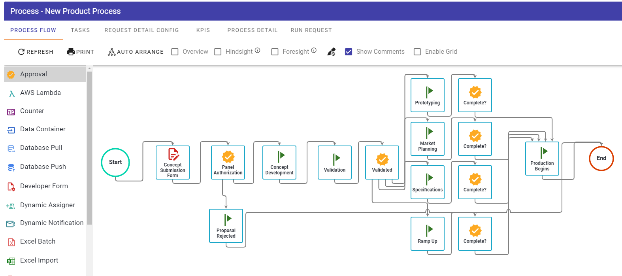Click the End node circle

[601, 159]
